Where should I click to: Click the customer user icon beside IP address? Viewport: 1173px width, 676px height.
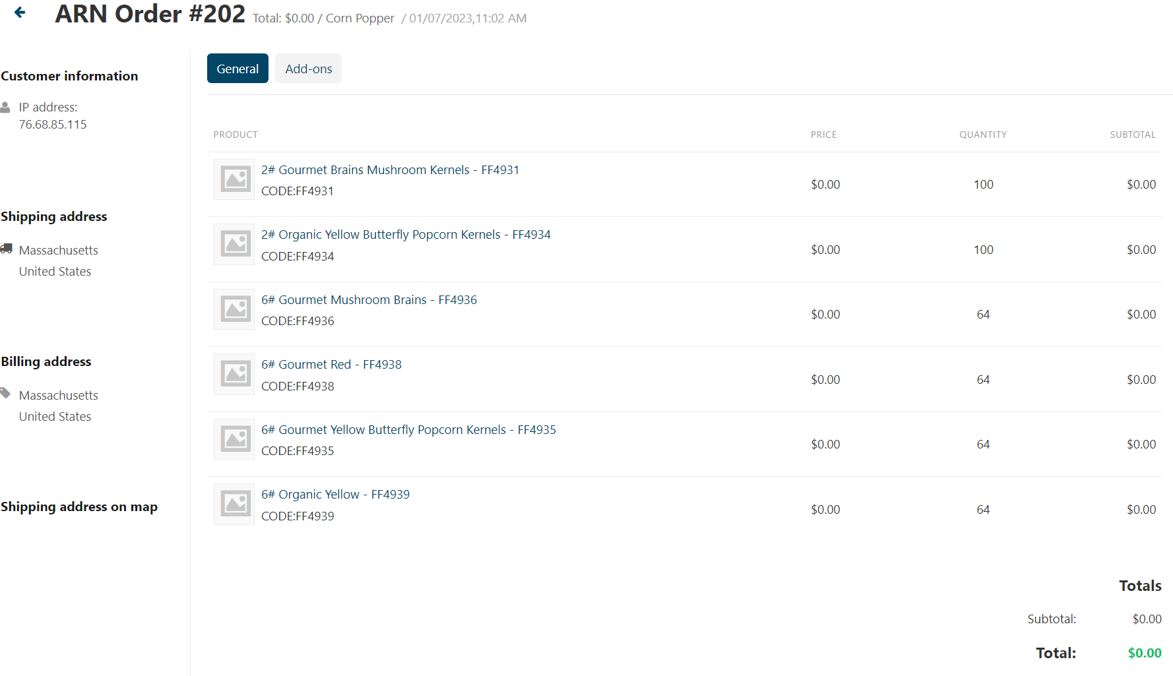click(5, 108)
